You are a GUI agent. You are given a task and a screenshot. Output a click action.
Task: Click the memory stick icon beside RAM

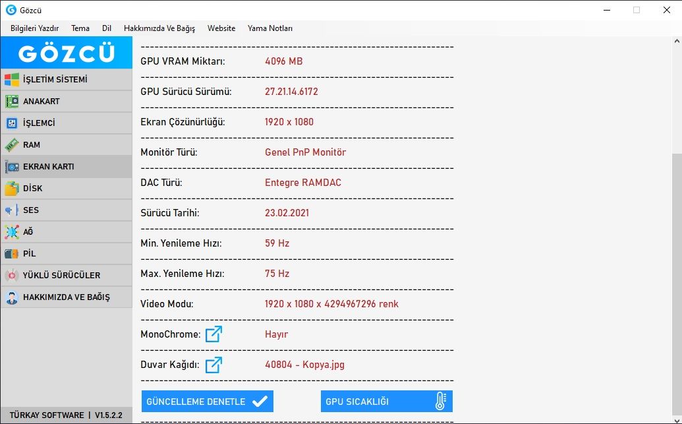click(12, 145)
